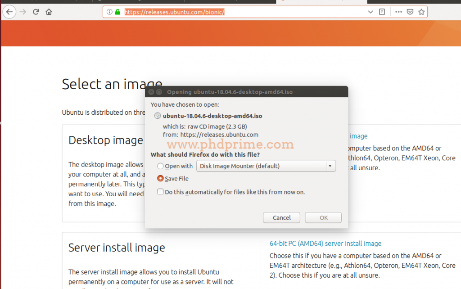461x289 pixels.
Task: Open the Disk Image Mounter application dropdown
Action: pyautogui.click(x=330, y=166)
